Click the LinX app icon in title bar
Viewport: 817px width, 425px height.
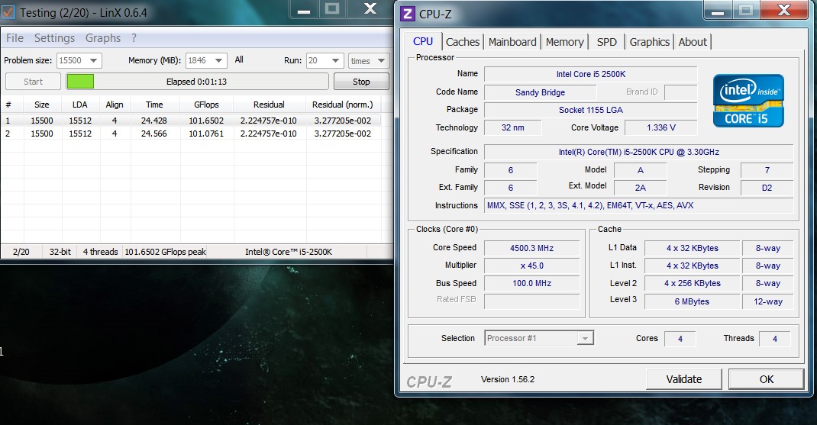(8, 12)
